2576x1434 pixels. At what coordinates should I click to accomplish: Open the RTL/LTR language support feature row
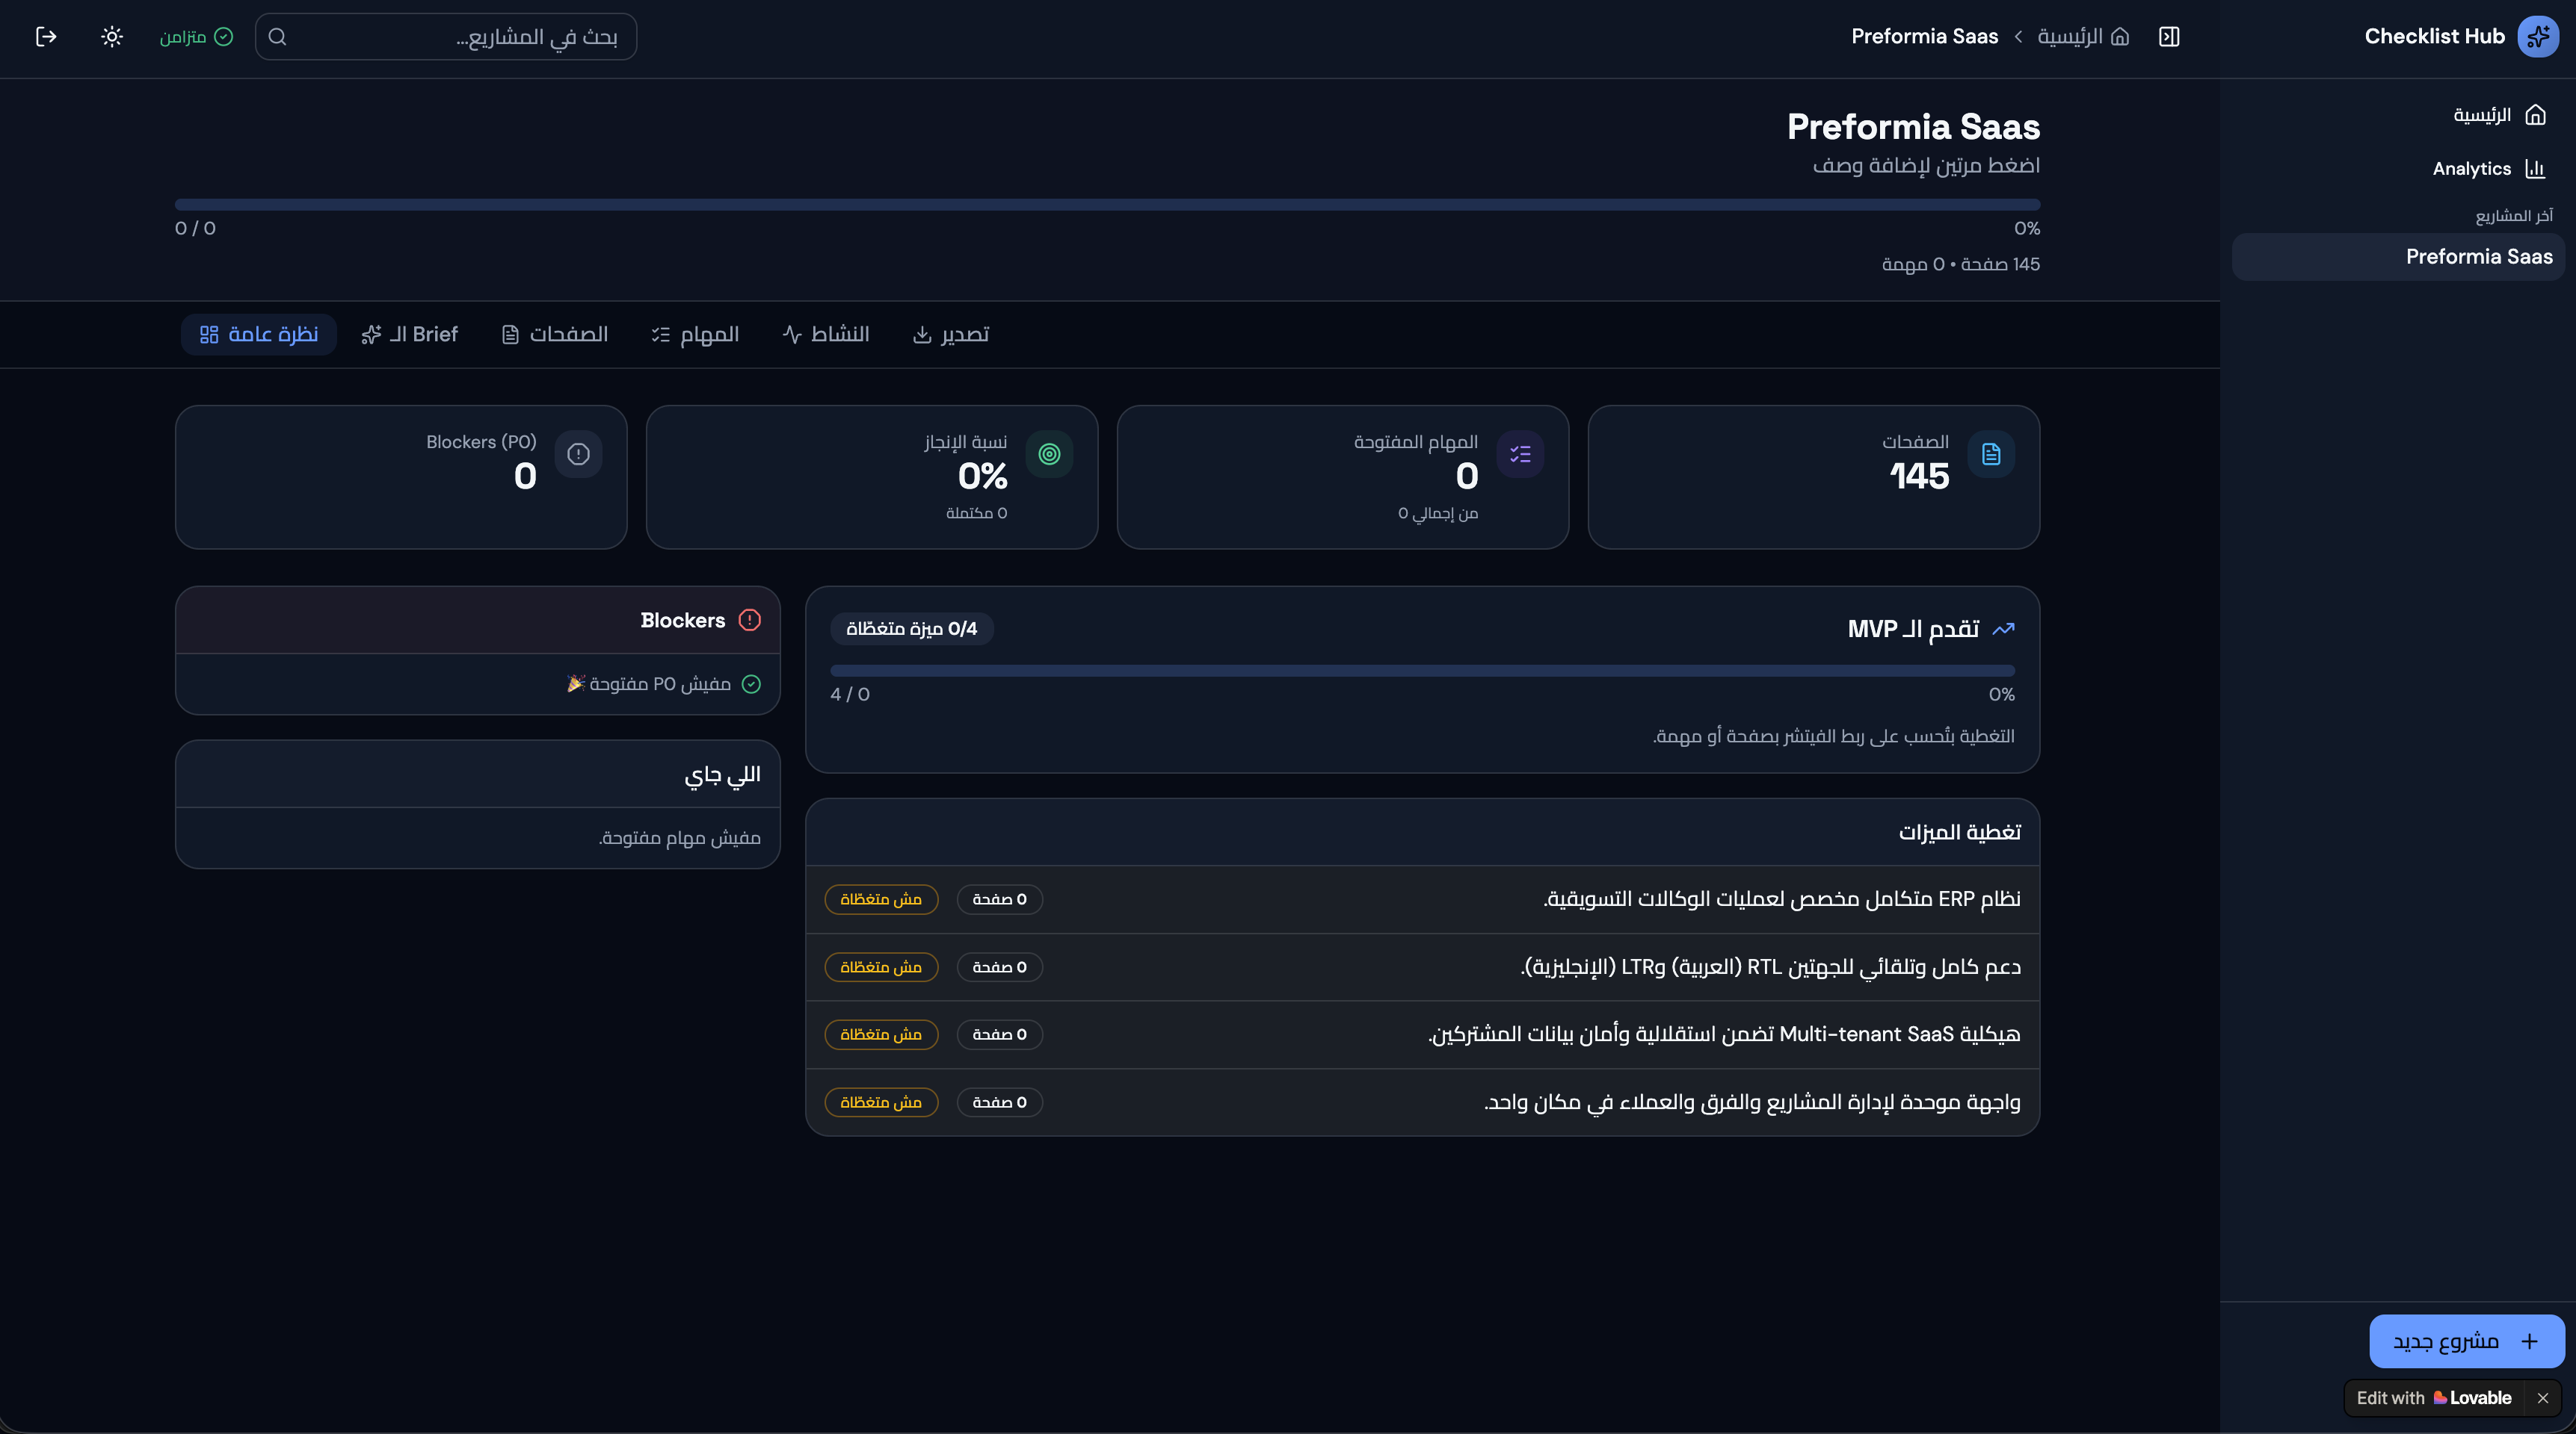[x=1422, y=967]
